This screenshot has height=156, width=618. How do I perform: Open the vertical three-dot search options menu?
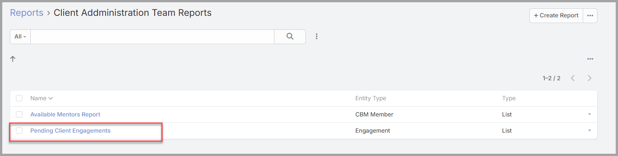[x=317, y=37]
